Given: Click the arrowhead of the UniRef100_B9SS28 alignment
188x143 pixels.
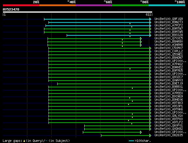Looking at the screenshot, I should click(150, 35).
